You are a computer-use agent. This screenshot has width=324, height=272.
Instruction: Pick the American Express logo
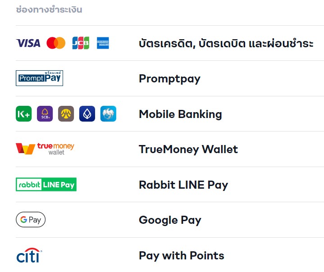(103, 43)
